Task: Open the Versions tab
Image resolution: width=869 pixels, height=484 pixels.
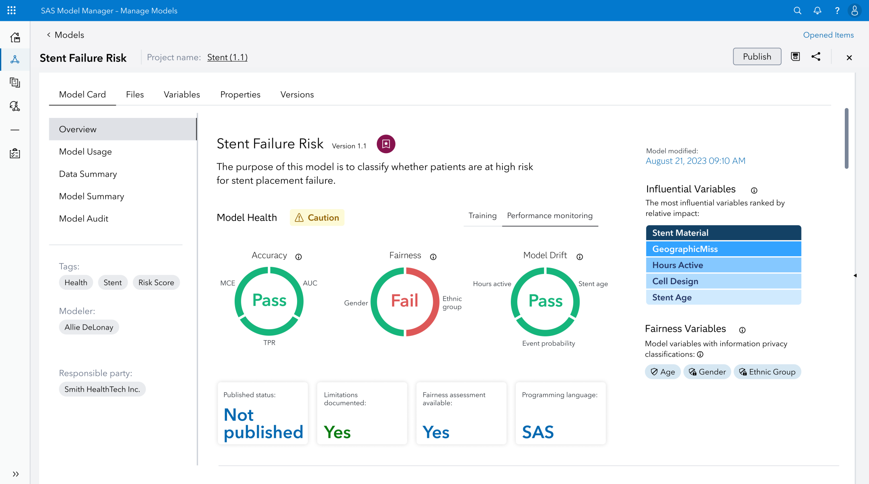Action: pos(297,94)
